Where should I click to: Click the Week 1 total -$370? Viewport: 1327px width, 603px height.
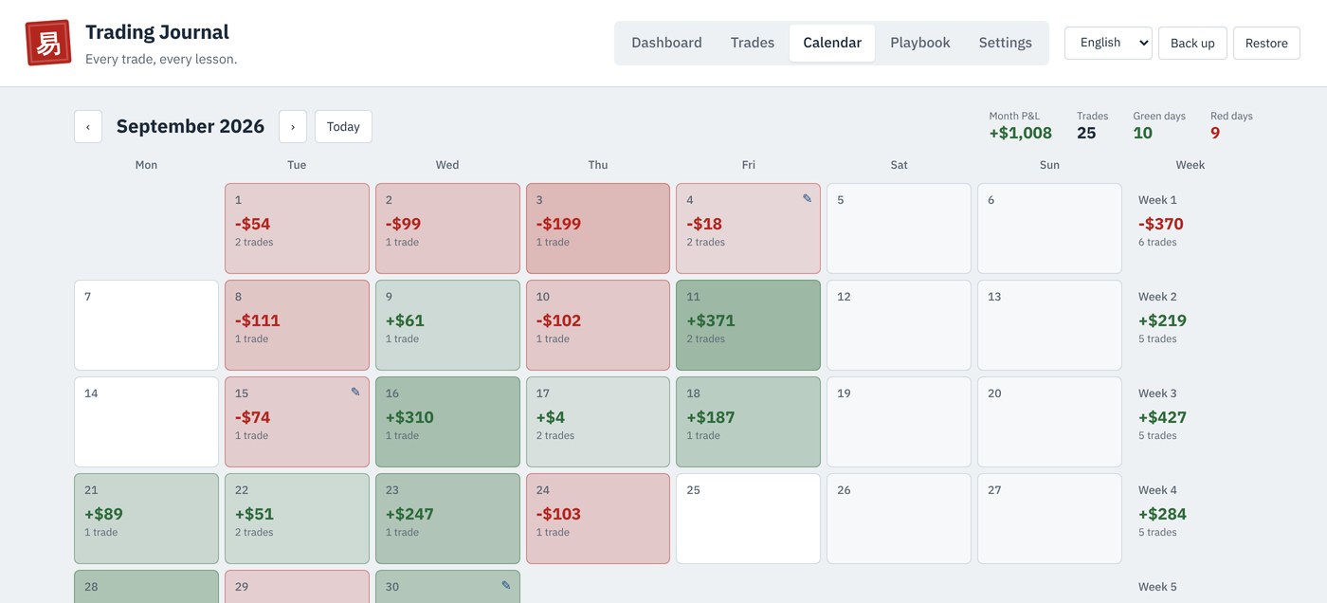pyautogui.click(x=1161, y=224)
